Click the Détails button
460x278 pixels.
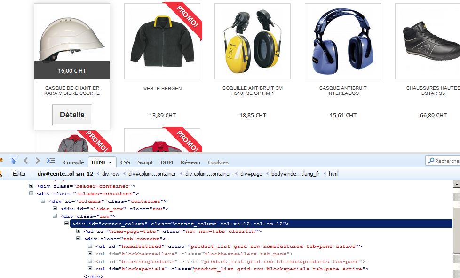pos(72,115)
